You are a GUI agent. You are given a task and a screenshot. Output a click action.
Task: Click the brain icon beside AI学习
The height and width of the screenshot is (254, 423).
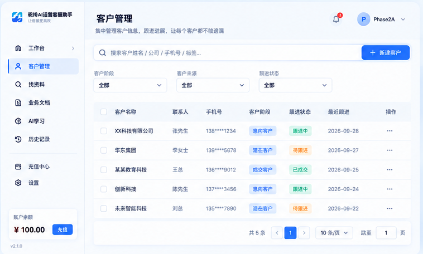click(18, 121)
